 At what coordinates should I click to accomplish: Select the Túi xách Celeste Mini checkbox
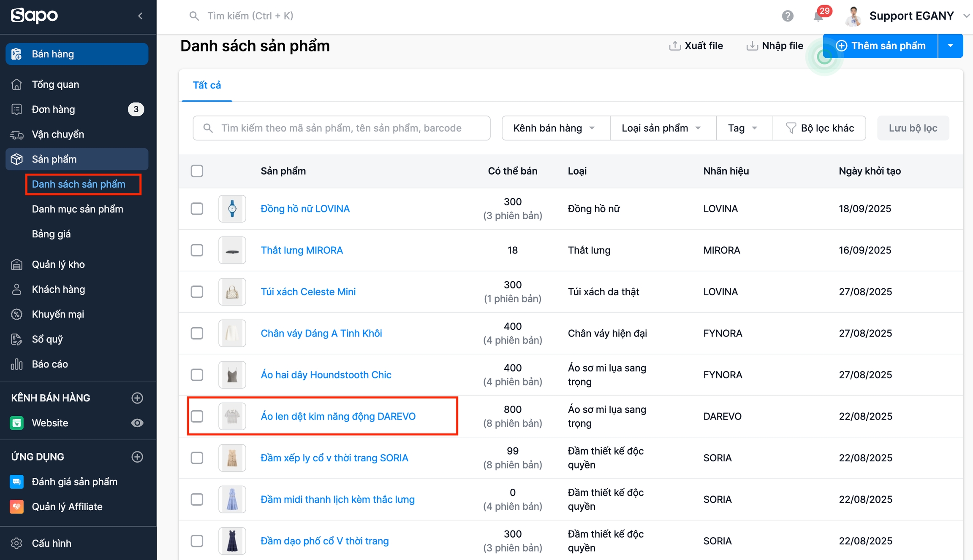197,292
